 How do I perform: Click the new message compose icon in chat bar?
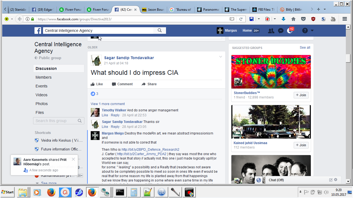coord(331,180)
